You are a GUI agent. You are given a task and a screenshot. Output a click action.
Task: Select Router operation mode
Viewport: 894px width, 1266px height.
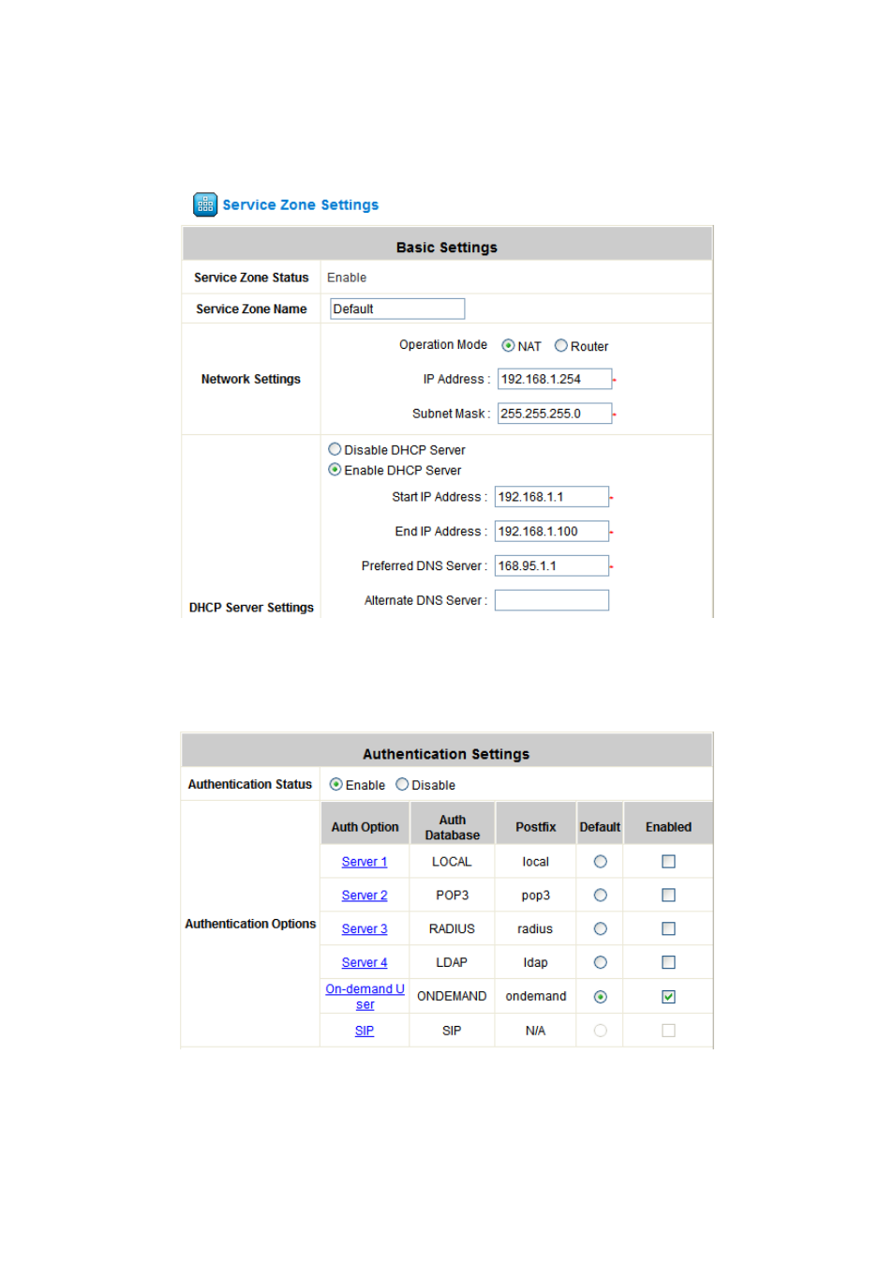tap(561, 345)
